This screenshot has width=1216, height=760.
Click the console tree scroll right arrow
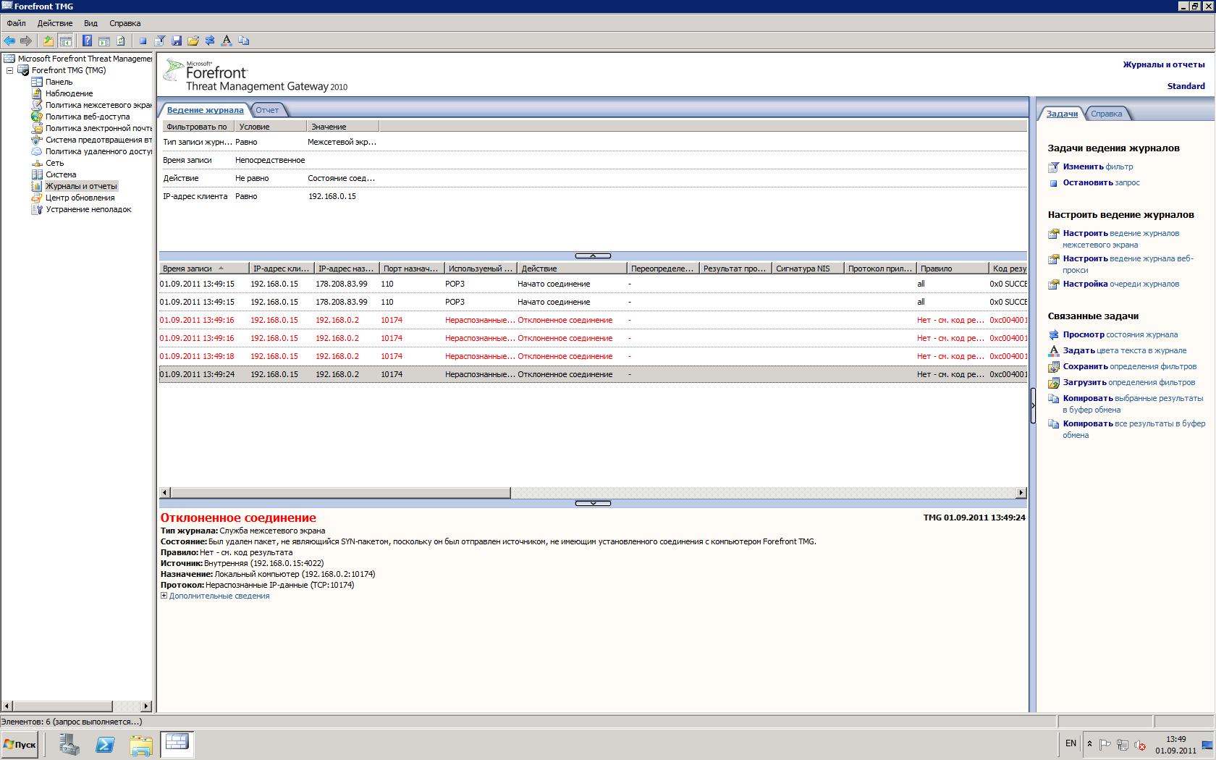pos(146,706)
